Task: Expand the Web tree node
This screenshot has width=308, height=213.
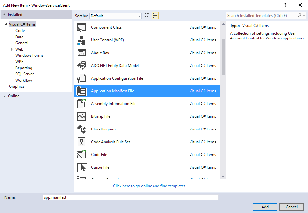Action: (12, 49)
